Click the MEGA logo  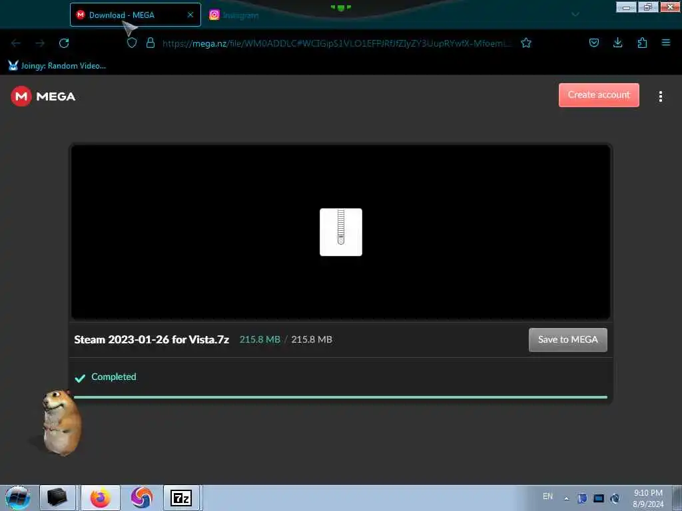pyautogui.click(x=43, y=96)
